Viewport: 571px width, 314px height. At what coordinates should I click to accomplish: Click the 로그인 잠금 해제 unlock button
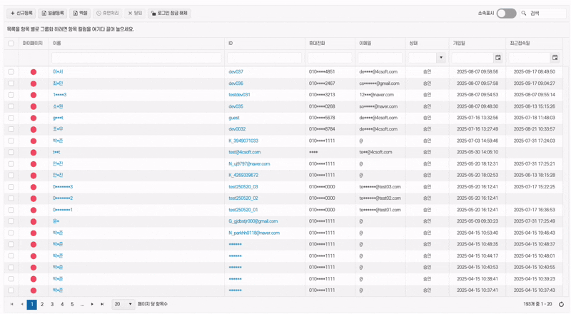(169, 13)
